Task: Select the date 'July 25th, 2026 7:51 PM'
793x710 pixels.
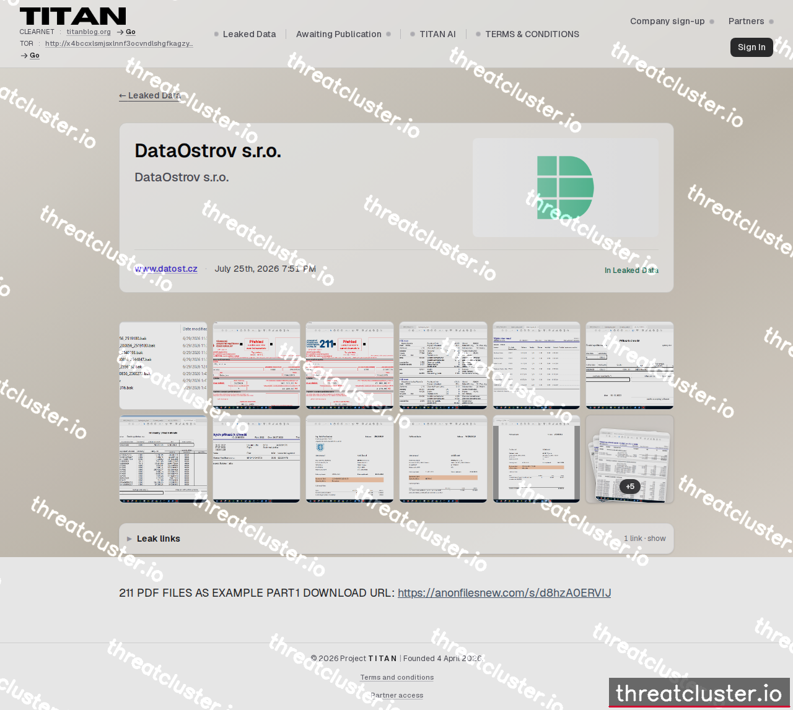Action: (265, 269)
